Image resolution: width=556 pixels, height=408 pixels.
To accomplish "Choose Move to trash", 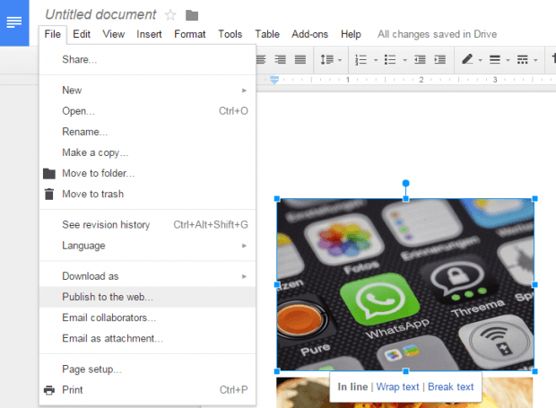I will point(147,194).
